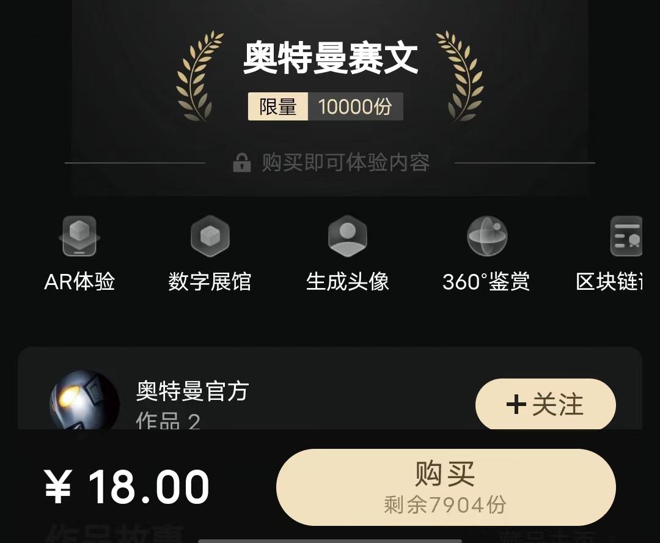Tap the 10000份 quantity label
This screenshot has width=660, height=543.
(355, 106)
